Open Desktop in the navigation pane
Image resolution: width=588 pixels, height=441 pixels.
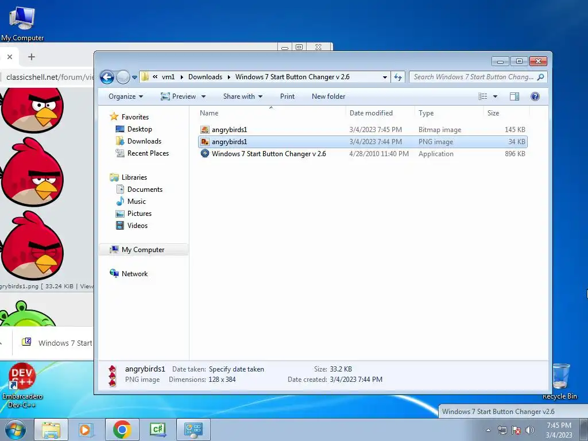140,129
